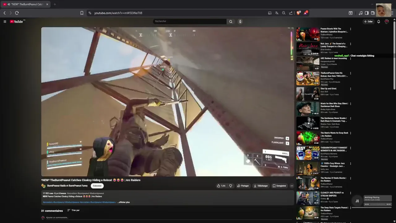This screenshot has height=223, width=396.
Task: Open YouTube notifications bell
Action: pos(378,22)
